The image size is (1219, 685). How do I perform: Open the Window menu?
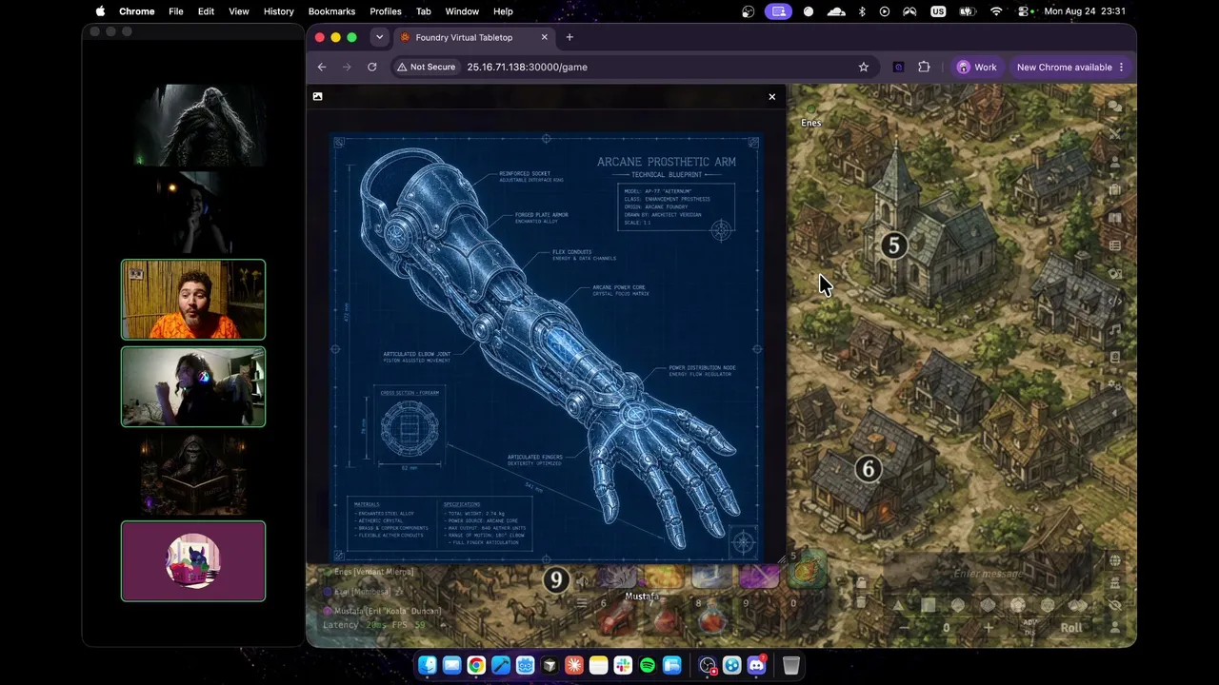click(462, 11)
